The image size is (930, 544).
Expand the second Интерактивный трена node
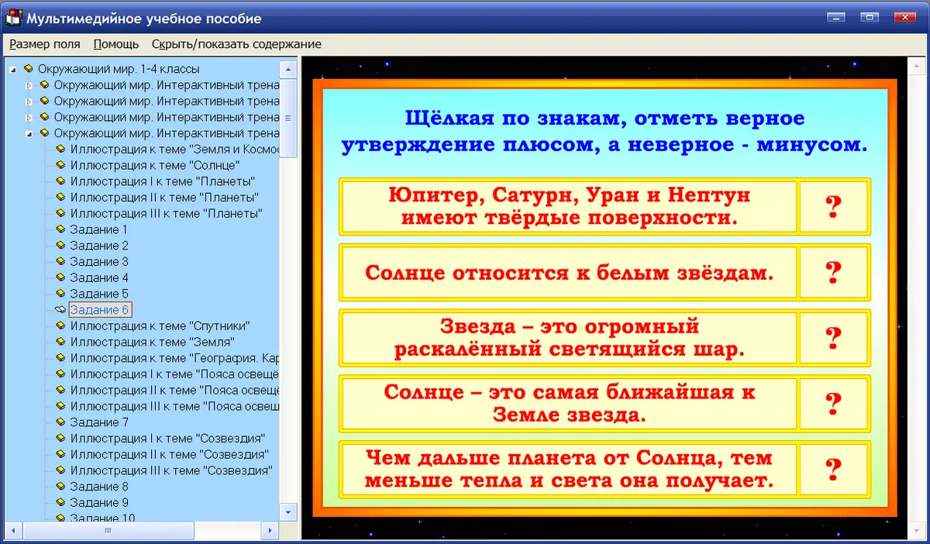pos(29,102)
